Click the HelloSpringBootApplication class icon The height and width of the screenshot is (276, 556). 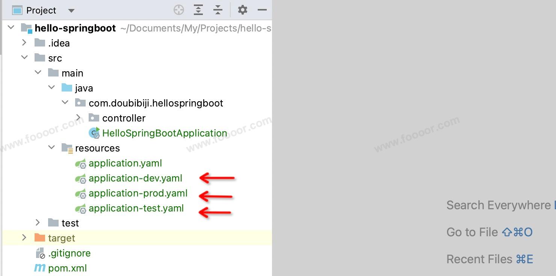point(94,133)
